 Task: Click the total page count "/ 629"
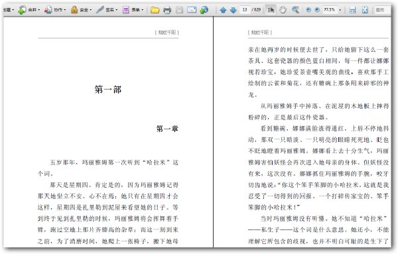pos(256,10)
